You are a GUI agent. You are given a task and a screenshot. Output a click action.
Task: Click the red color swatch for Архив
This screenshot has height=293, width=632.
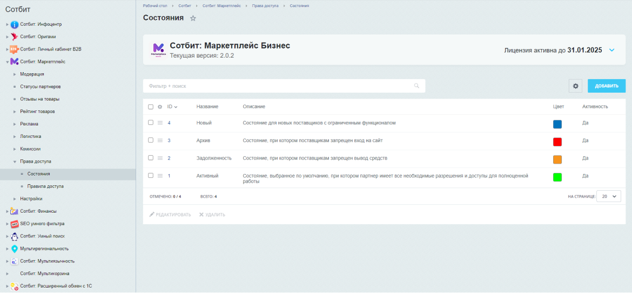[x=557, y=142]
